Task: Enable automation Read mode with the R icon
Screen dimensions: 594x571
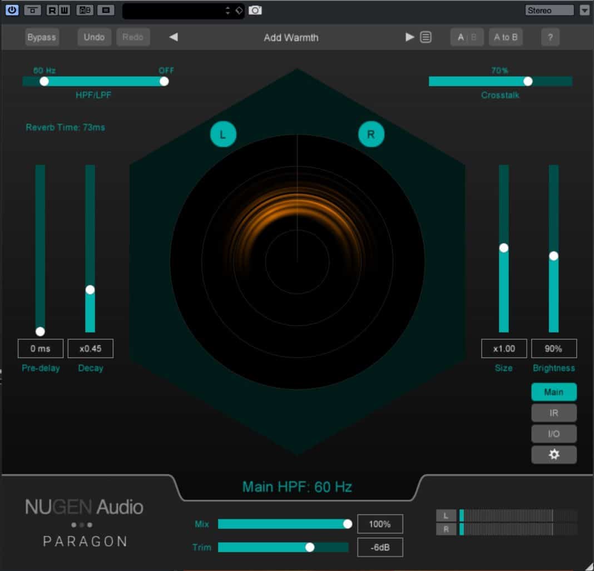Action: pos(53,10)
